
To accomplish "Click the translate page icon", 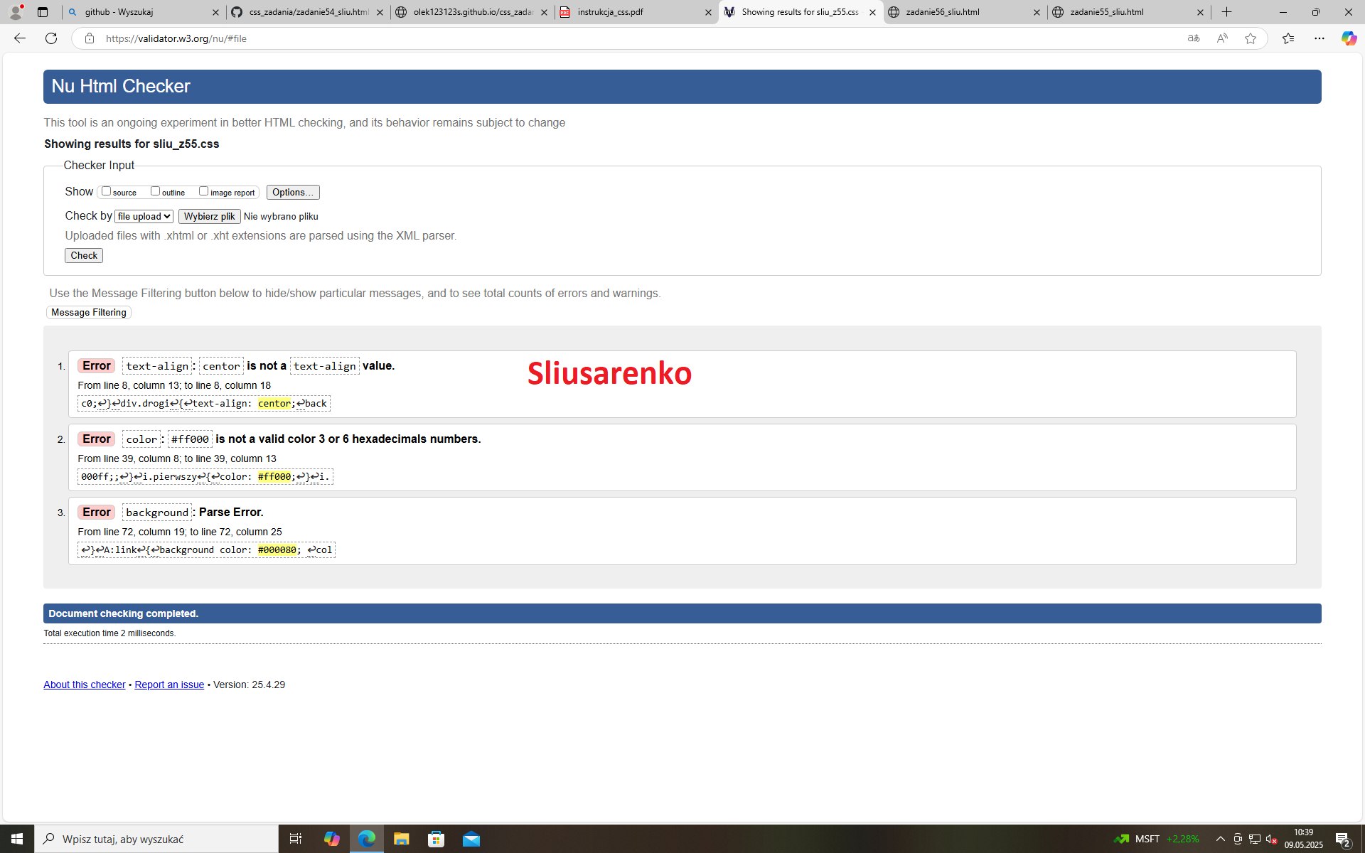I will point(1194,38).
